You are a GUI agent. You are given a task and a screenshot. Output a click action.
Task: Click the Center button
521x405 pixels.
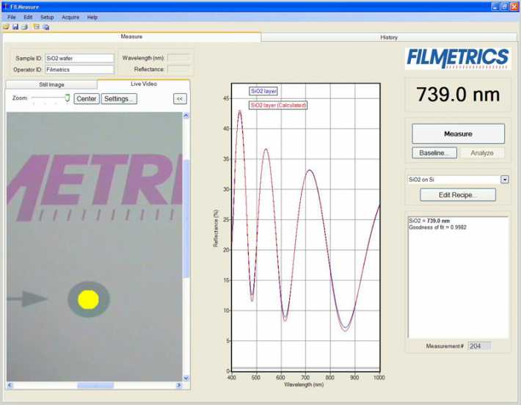(x=87, y=98)
